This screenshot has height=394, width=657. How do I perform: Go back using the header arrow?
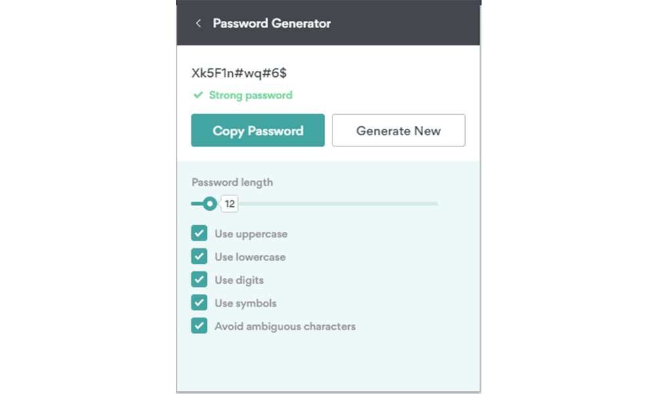(x=198, y=24)
